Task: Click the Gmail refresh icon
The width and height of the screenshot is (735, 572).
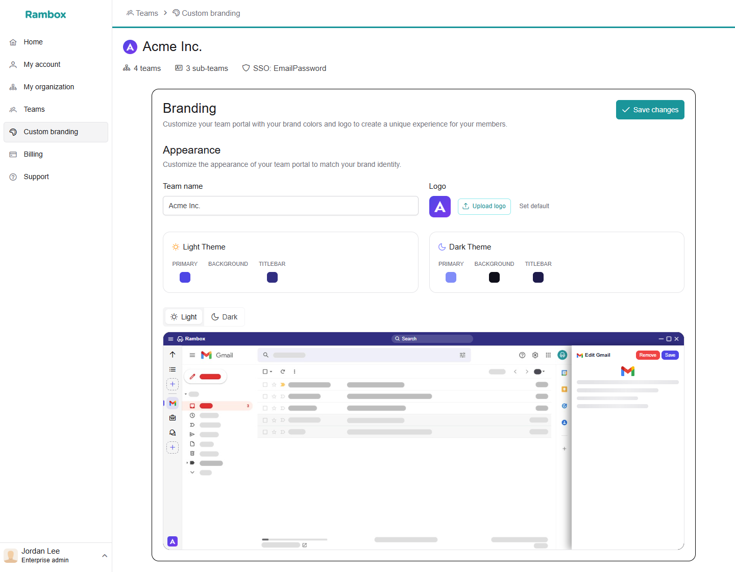Action: point(283,371)
